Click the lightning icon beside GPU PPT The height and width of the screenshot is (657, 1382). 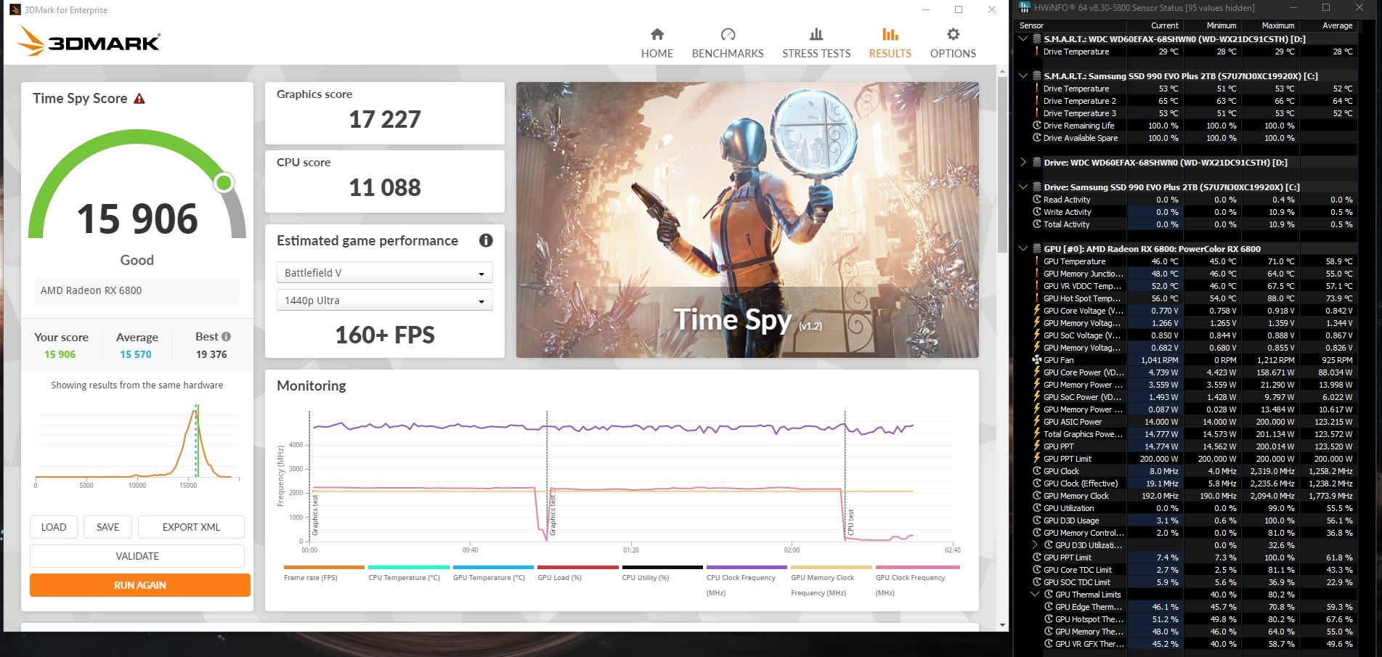coord(1037,446)
